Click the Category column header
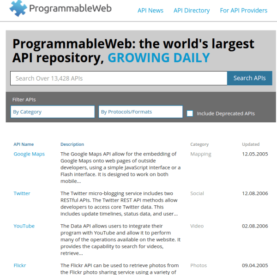 199,144
